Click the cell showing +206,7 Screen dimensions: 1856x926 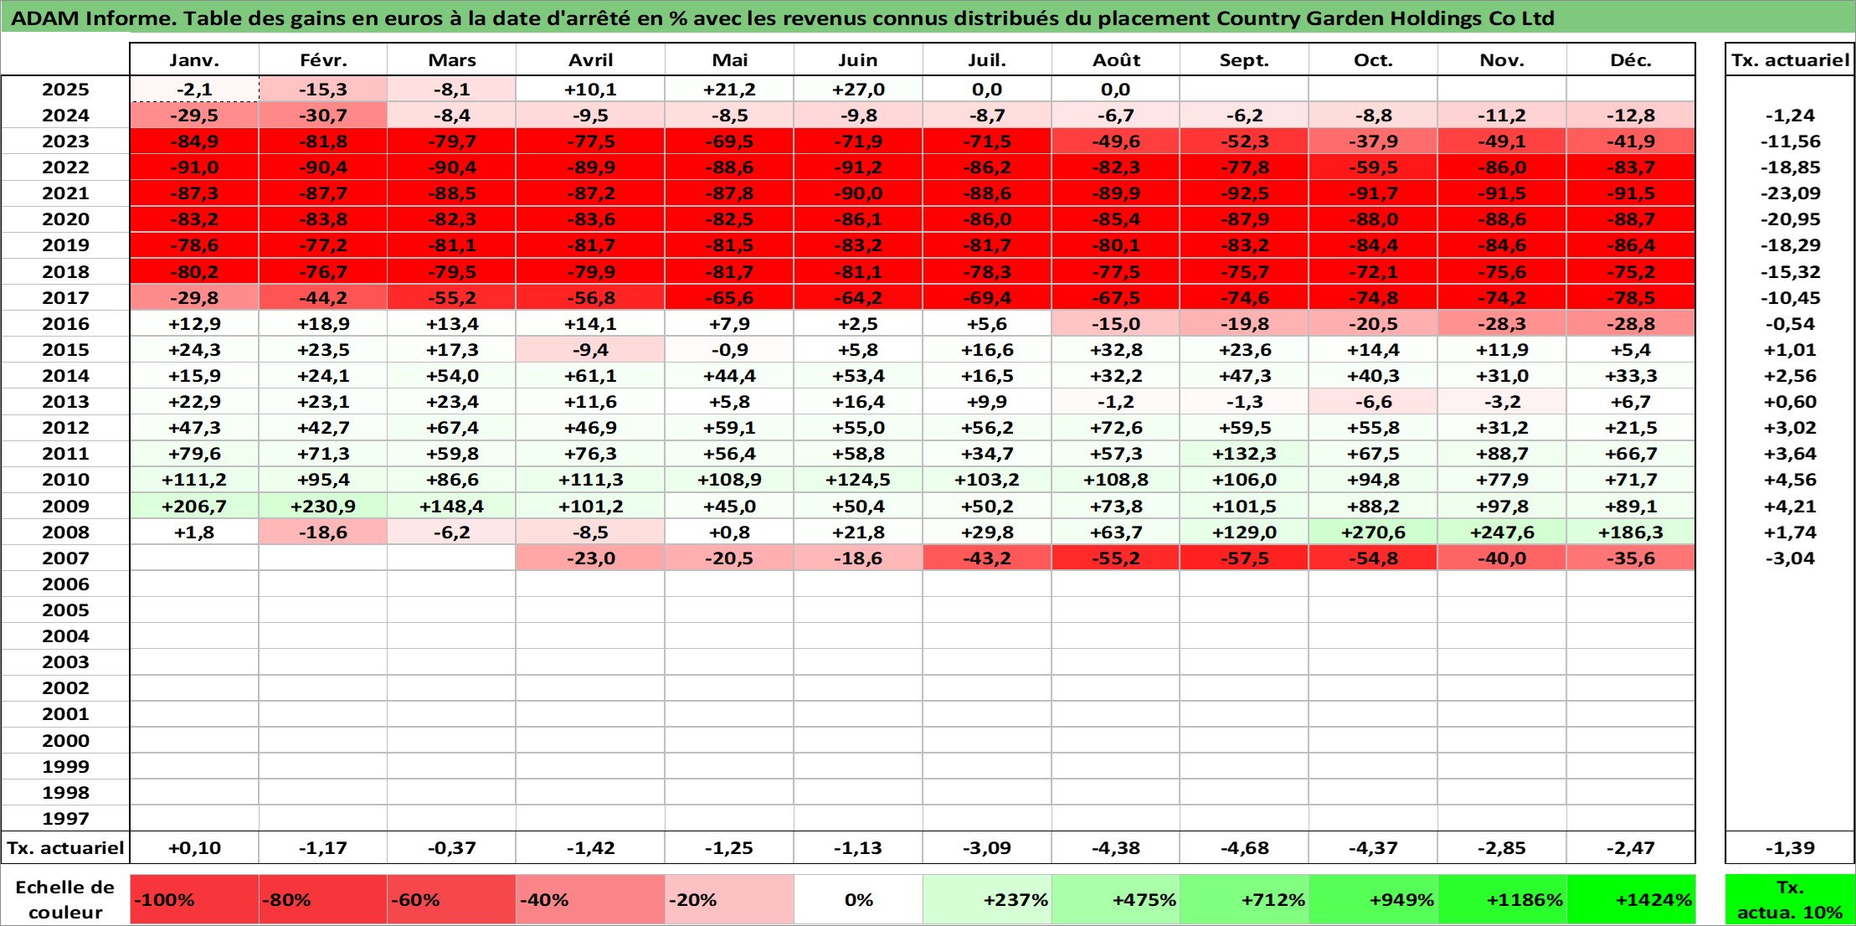pyautogui.click(x=194, y=507)
